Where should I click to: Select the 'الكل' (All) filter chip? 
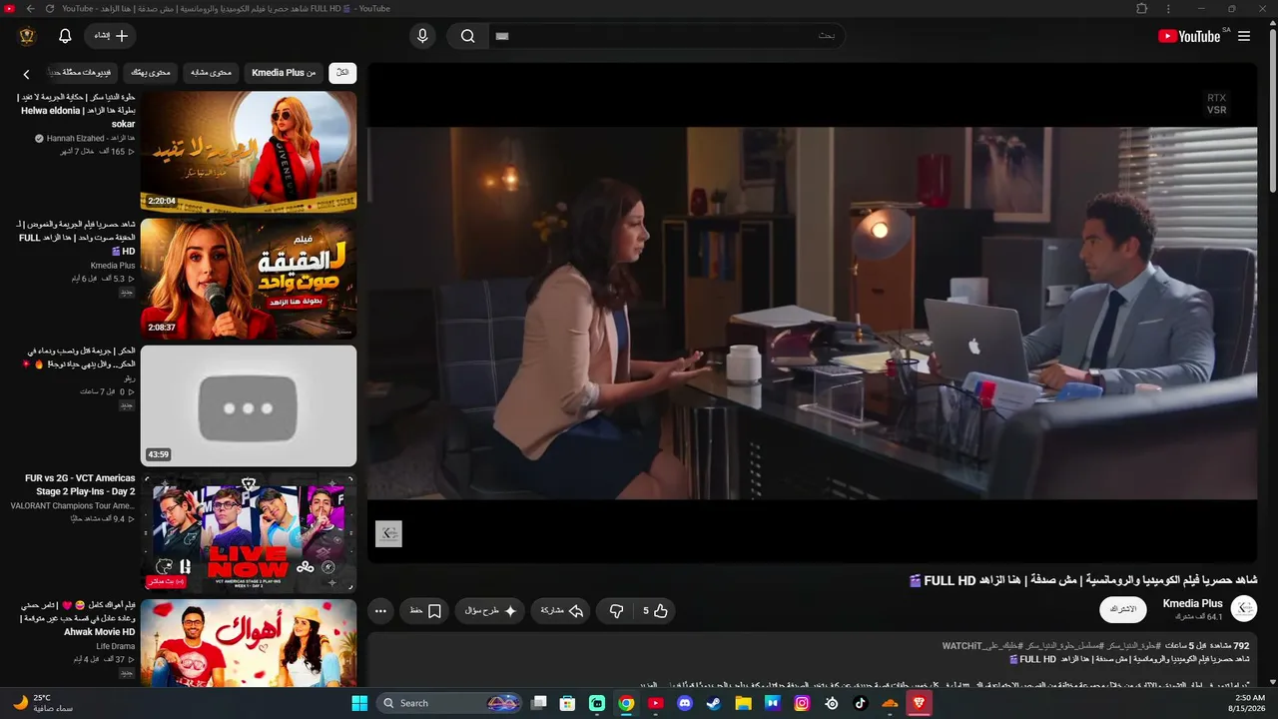coord(342,73)
